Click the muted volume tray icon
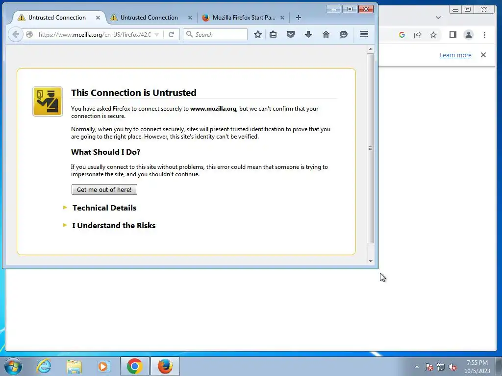502x376 pixels. tap(452, 367)
